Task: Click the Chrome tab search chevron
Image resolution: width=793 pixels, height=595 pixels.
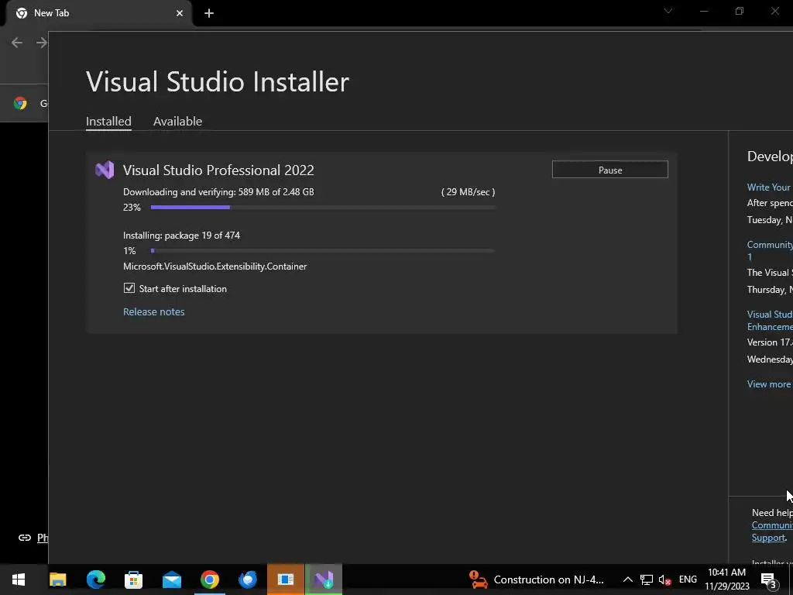Action: click(x=668, y=11)
